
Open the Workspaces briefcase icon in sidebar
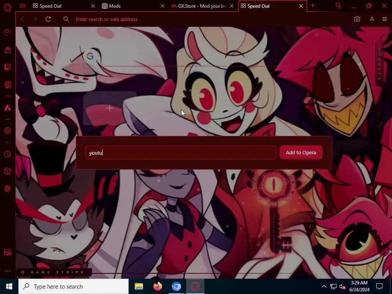point(8,50)
